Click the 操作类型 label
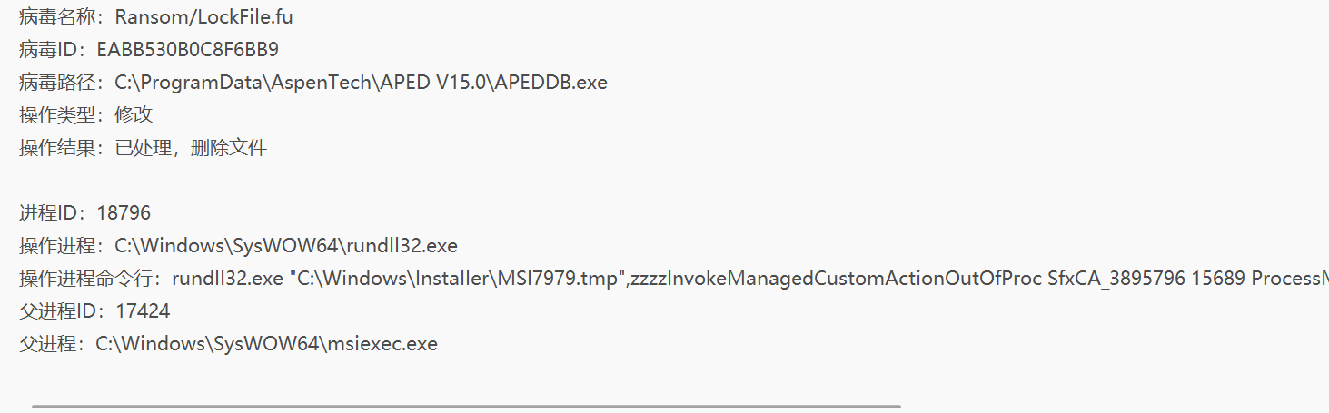This screenshot has width=1329, height=413. point(56,114)
